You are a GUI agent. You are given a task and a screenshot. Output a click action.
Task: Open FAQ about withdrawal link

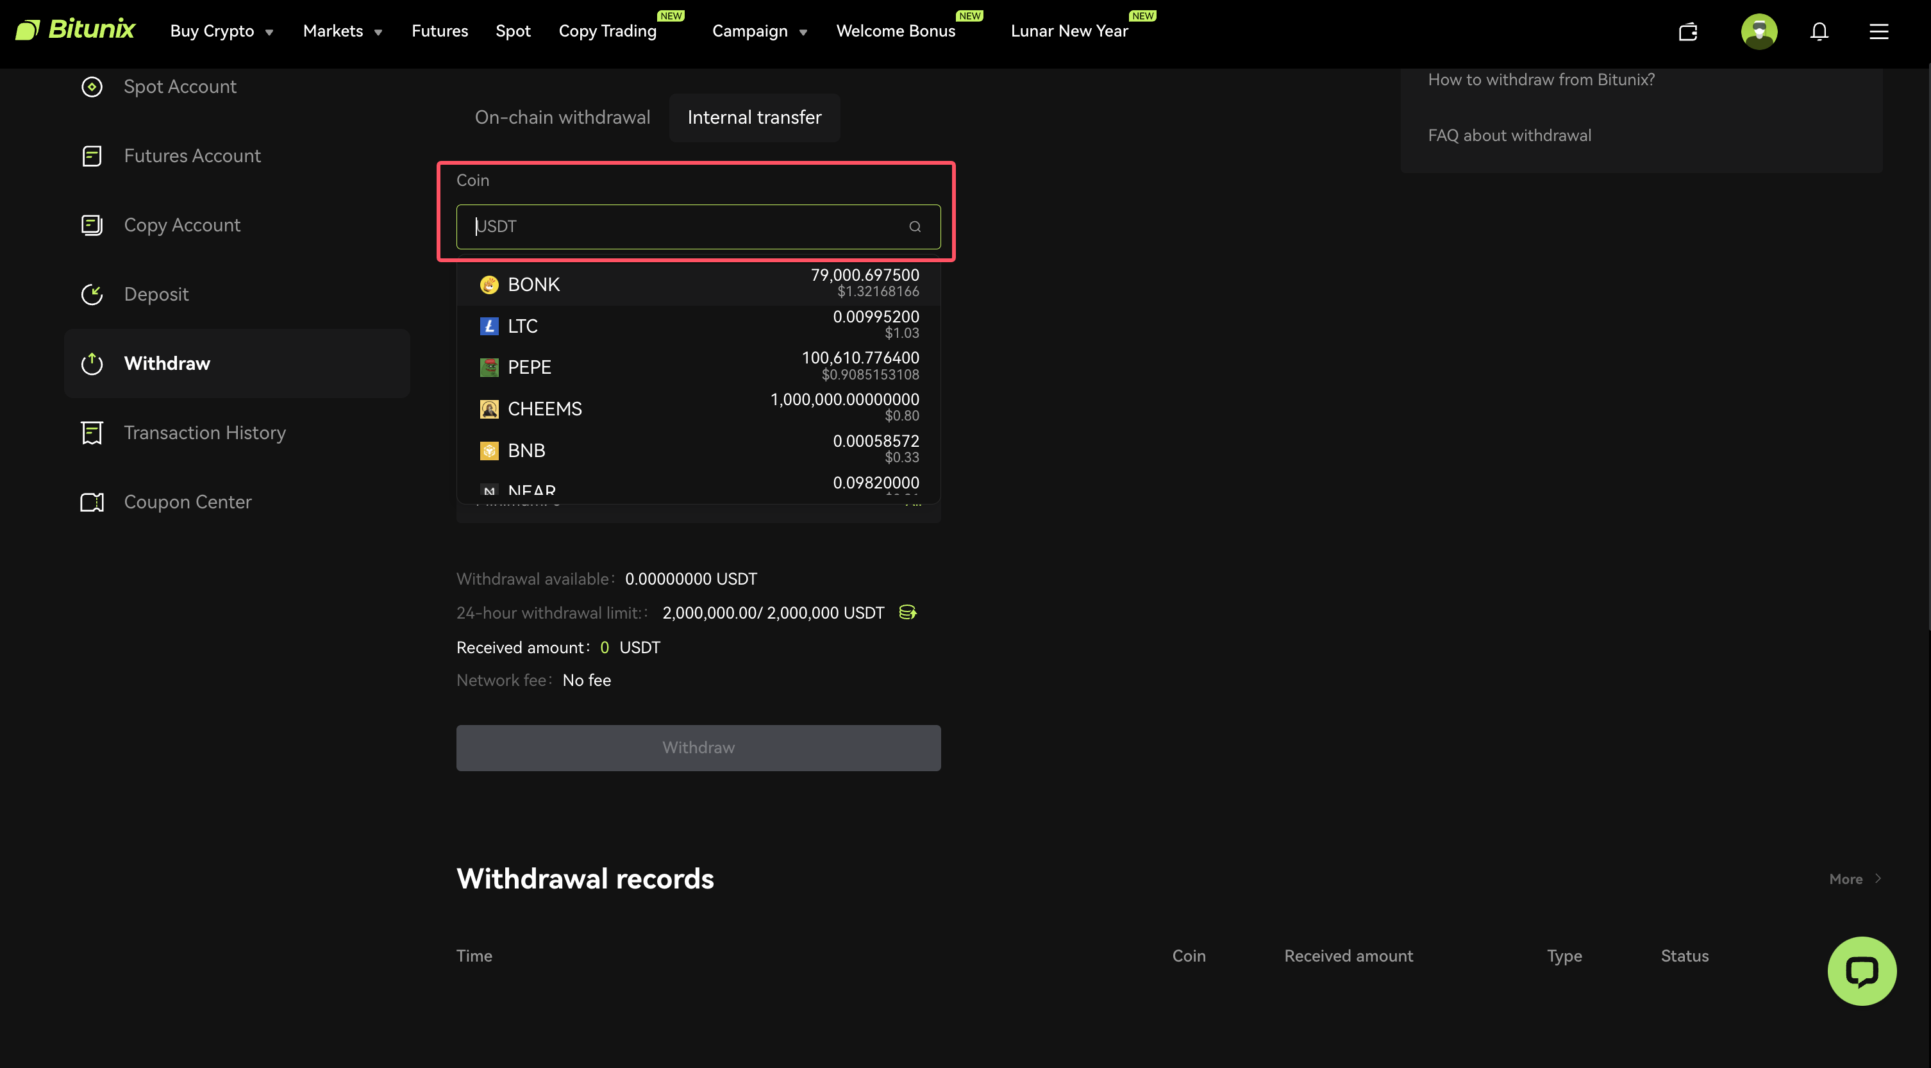[1509, 136]
